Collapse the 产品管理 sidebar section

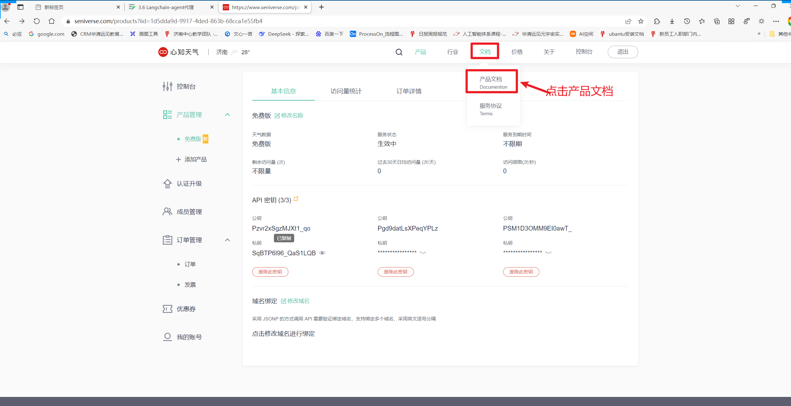click(227, 115)
